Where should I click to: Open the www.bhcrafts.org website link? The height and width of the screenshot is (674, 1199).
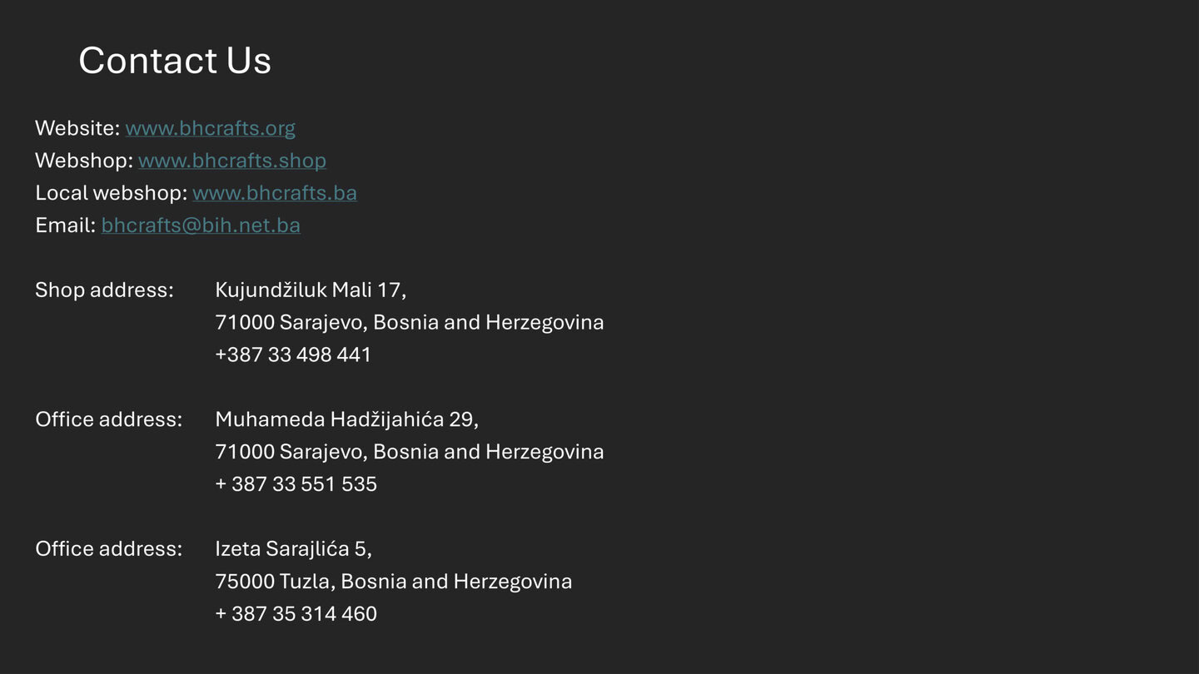(210, 128)
